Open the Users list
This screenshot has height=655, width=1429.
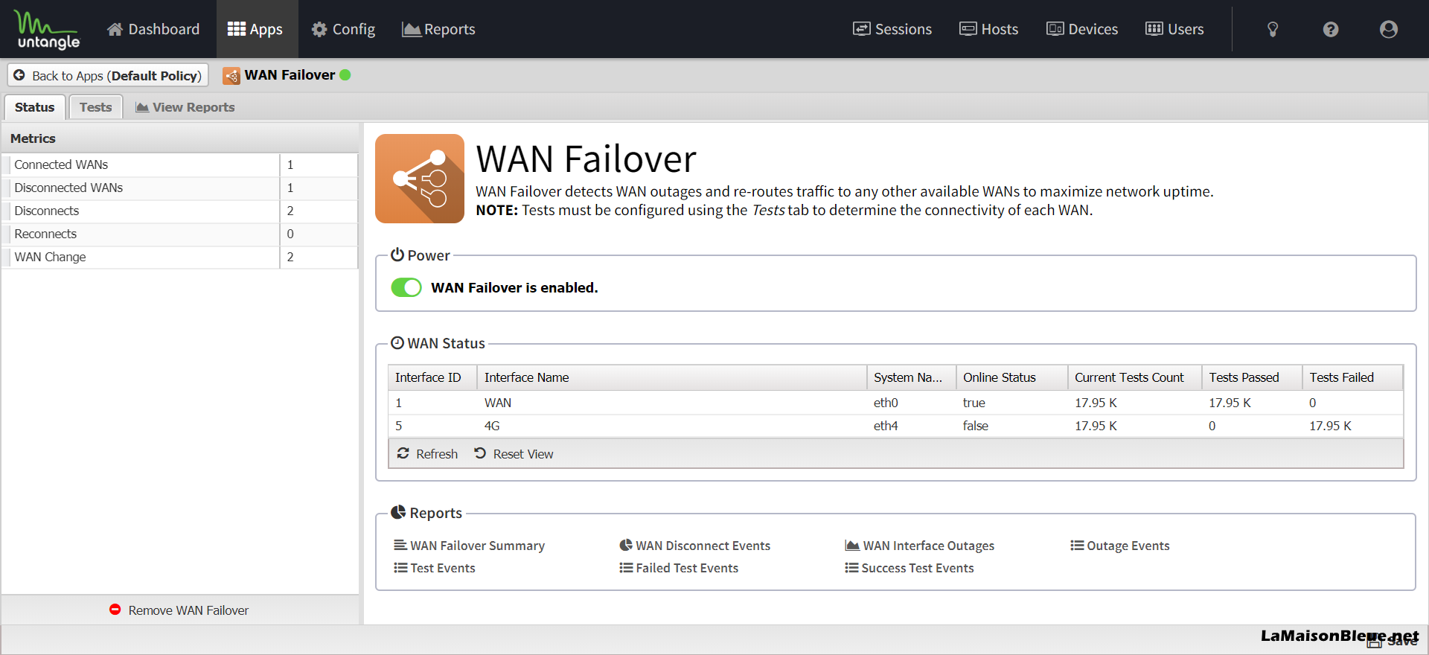coord(1174,29)
